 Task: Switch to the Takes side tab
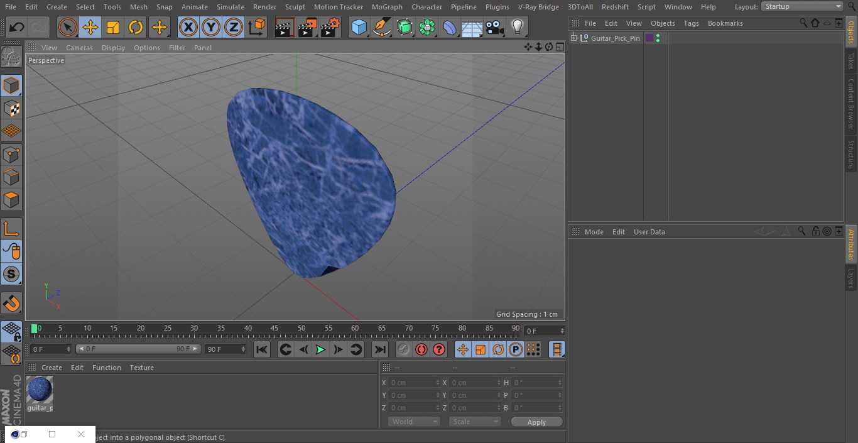(x=851, y=61)
